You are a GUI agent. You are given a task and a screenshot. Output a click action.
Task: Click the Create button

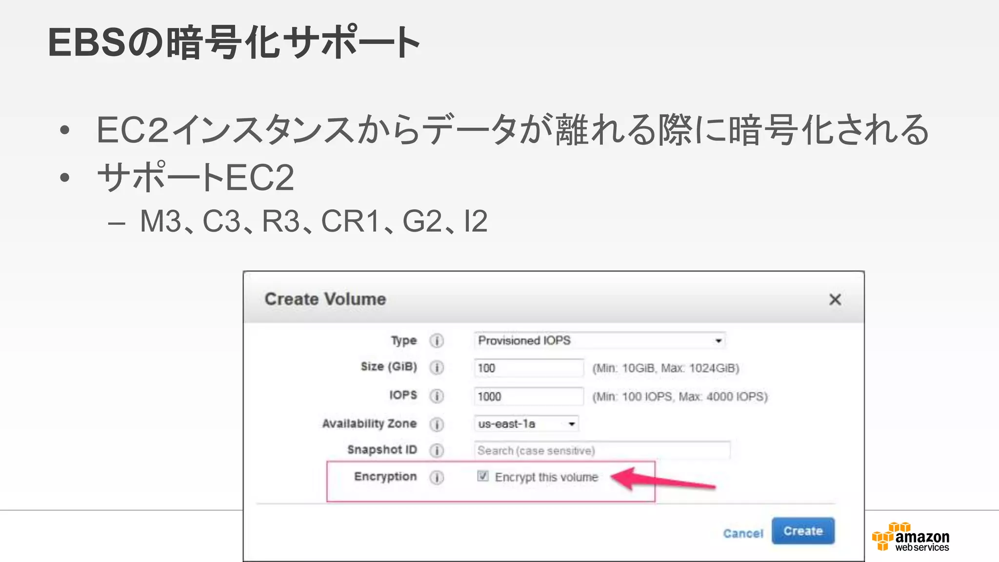click(x=803, y=531)
